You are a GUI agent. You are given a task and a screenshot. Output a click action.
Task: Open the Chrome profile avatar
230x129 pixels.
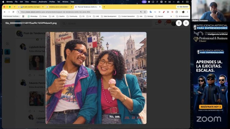pyautogui.click(x=183, y=12)
